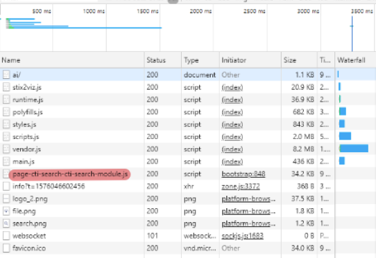This screenshot has width=376, height=258.
Task: Click the vendor.js waterfall bar
Action: point(354,148)
